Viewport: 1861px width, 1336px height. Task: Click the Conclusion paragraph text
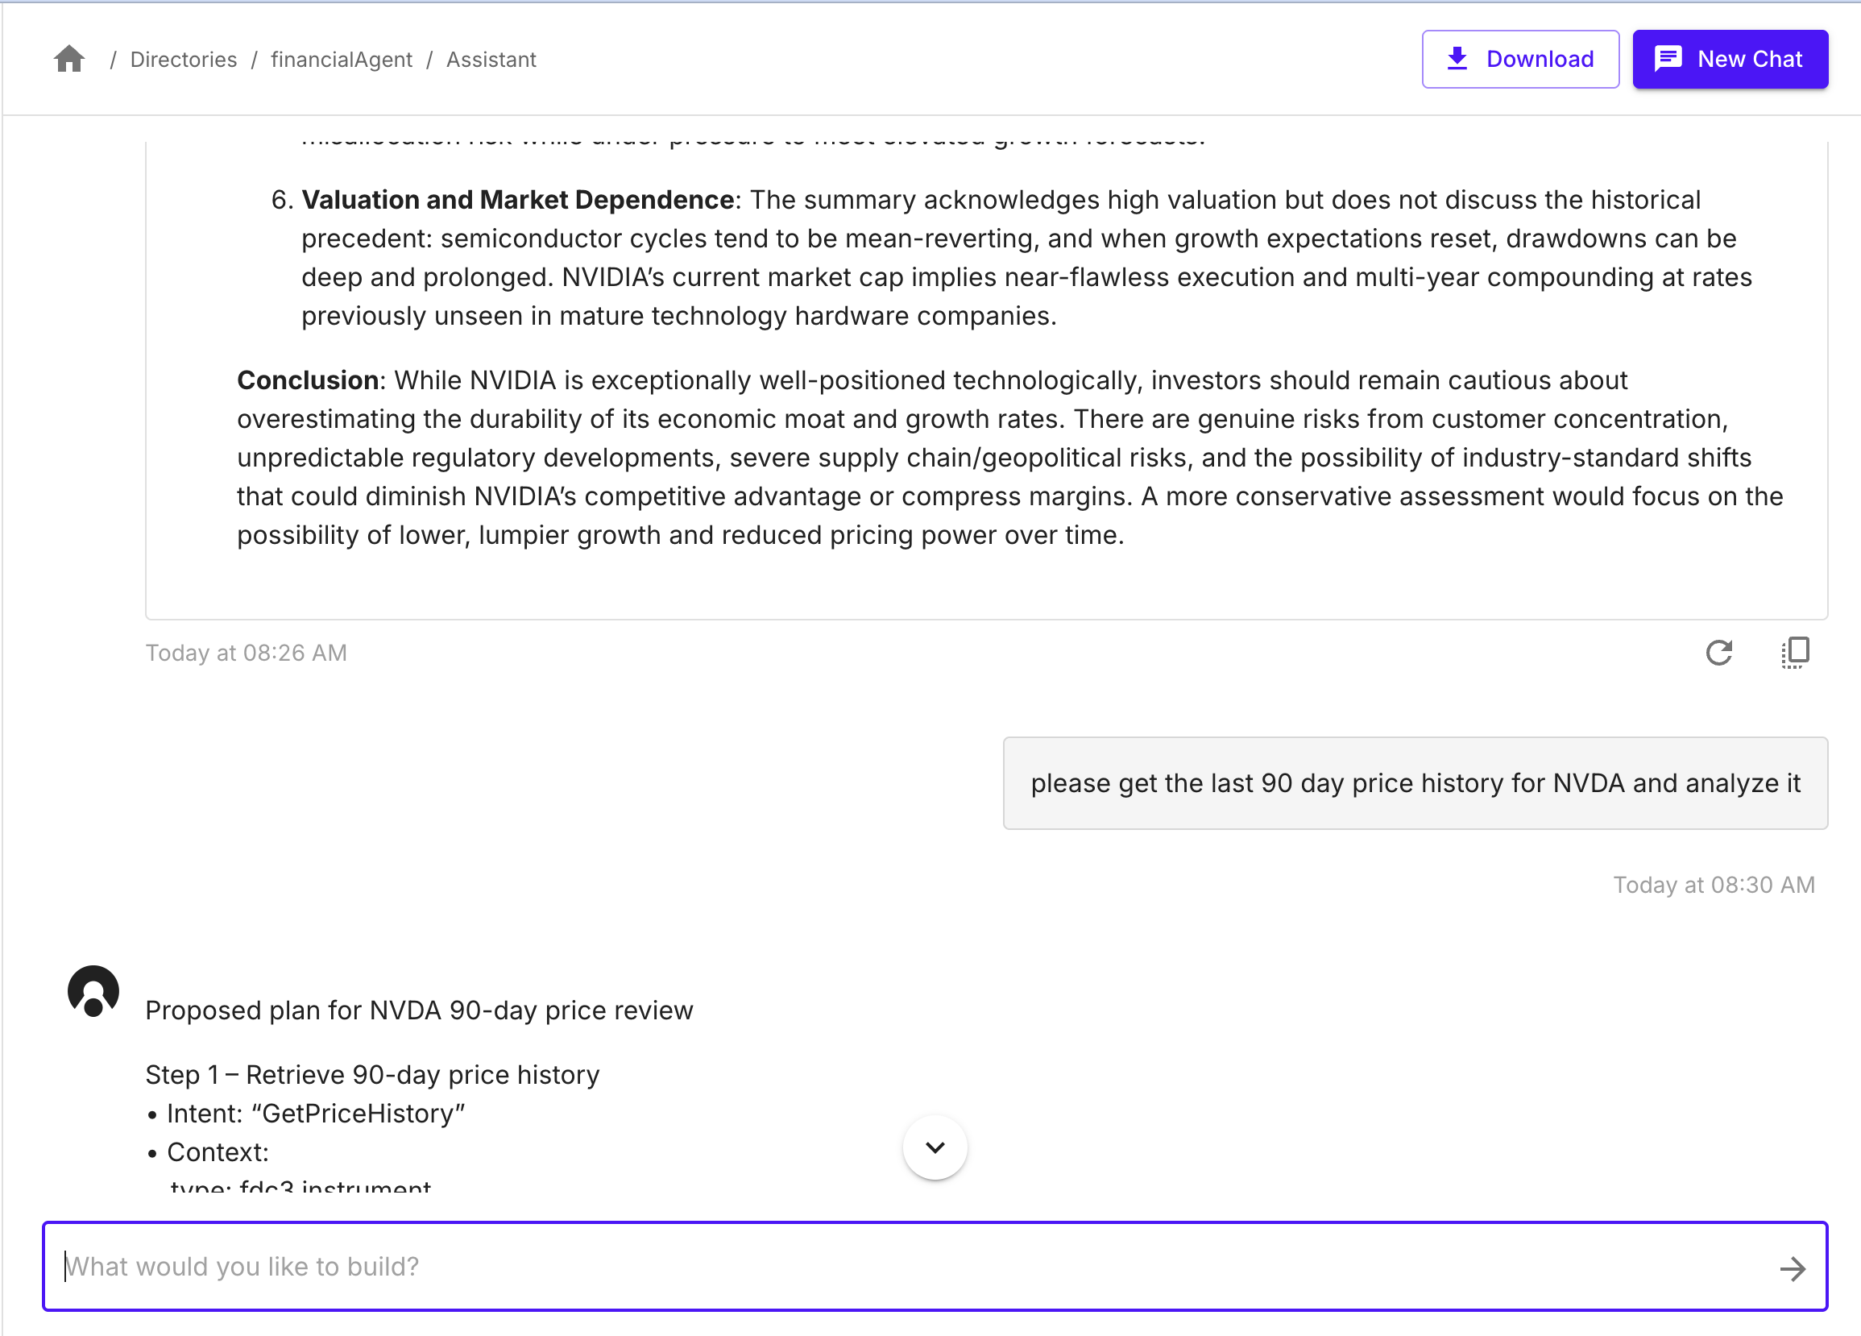[1010, 458]
